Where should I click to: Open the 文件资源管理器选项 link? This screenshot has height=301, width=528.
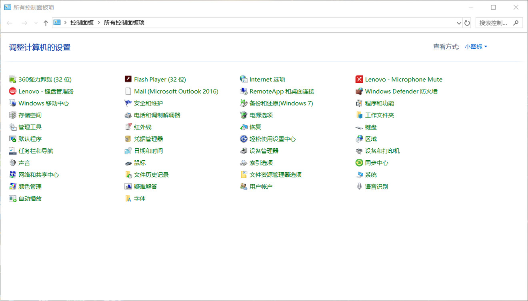276,175
